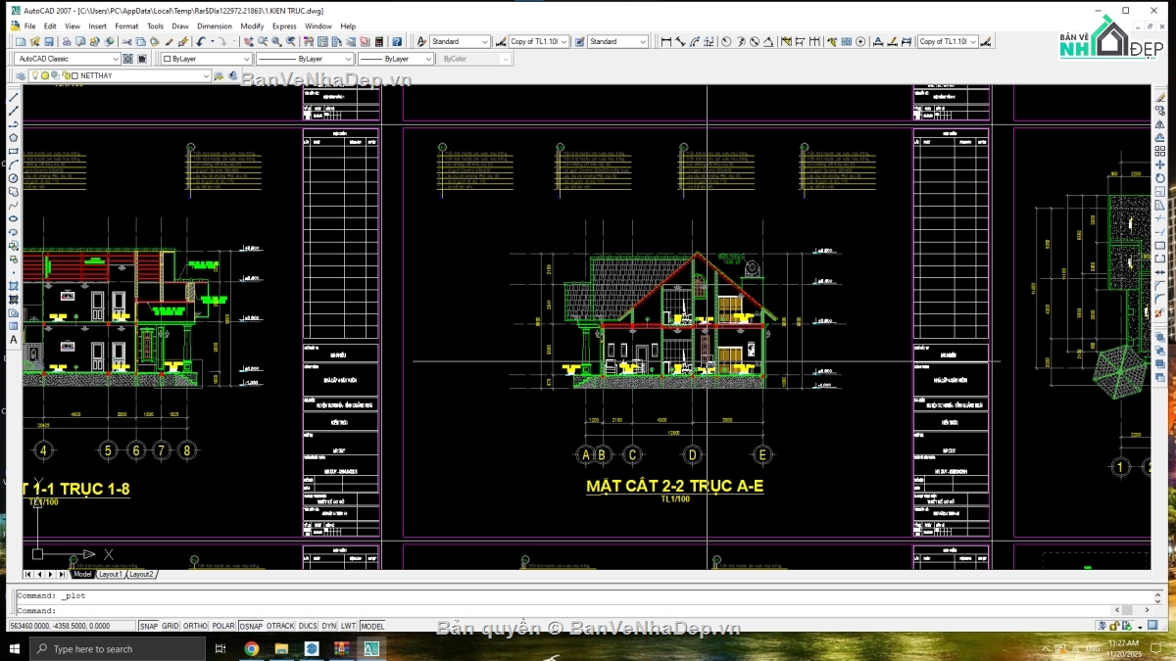The height and width of the screenshot is (661, 1176).
Task: Click the Workspace Settings gear icon
Action: [130, 59]
